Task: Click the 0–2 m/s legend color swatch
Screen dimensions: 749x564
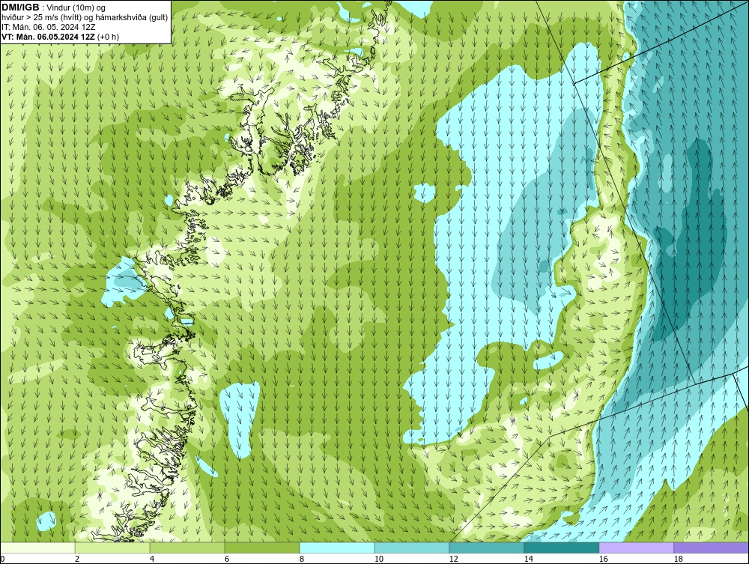Action: (x=37, y=548)
